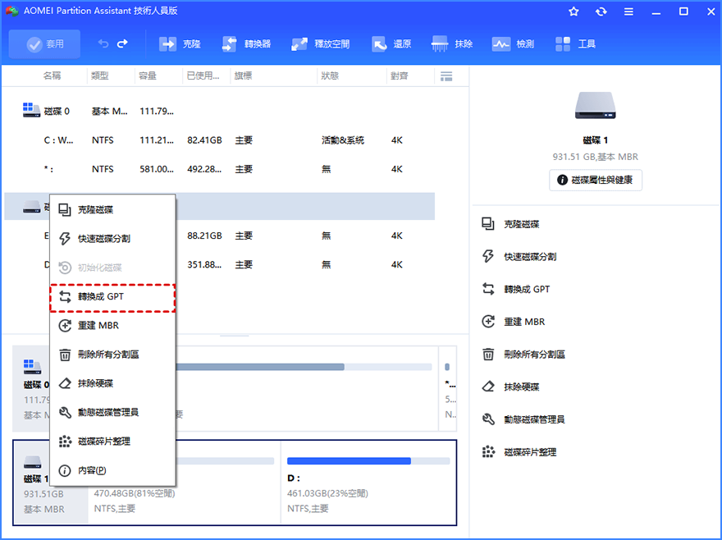
Task: Select the D: partition block in disk map
Action: pyautogui.click(x=368, y=483)
